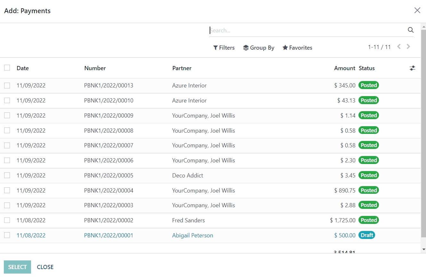Check the box for PBNK1/2022/00013
This screenshot has height=279, width=426.
[x=7, y=86]
